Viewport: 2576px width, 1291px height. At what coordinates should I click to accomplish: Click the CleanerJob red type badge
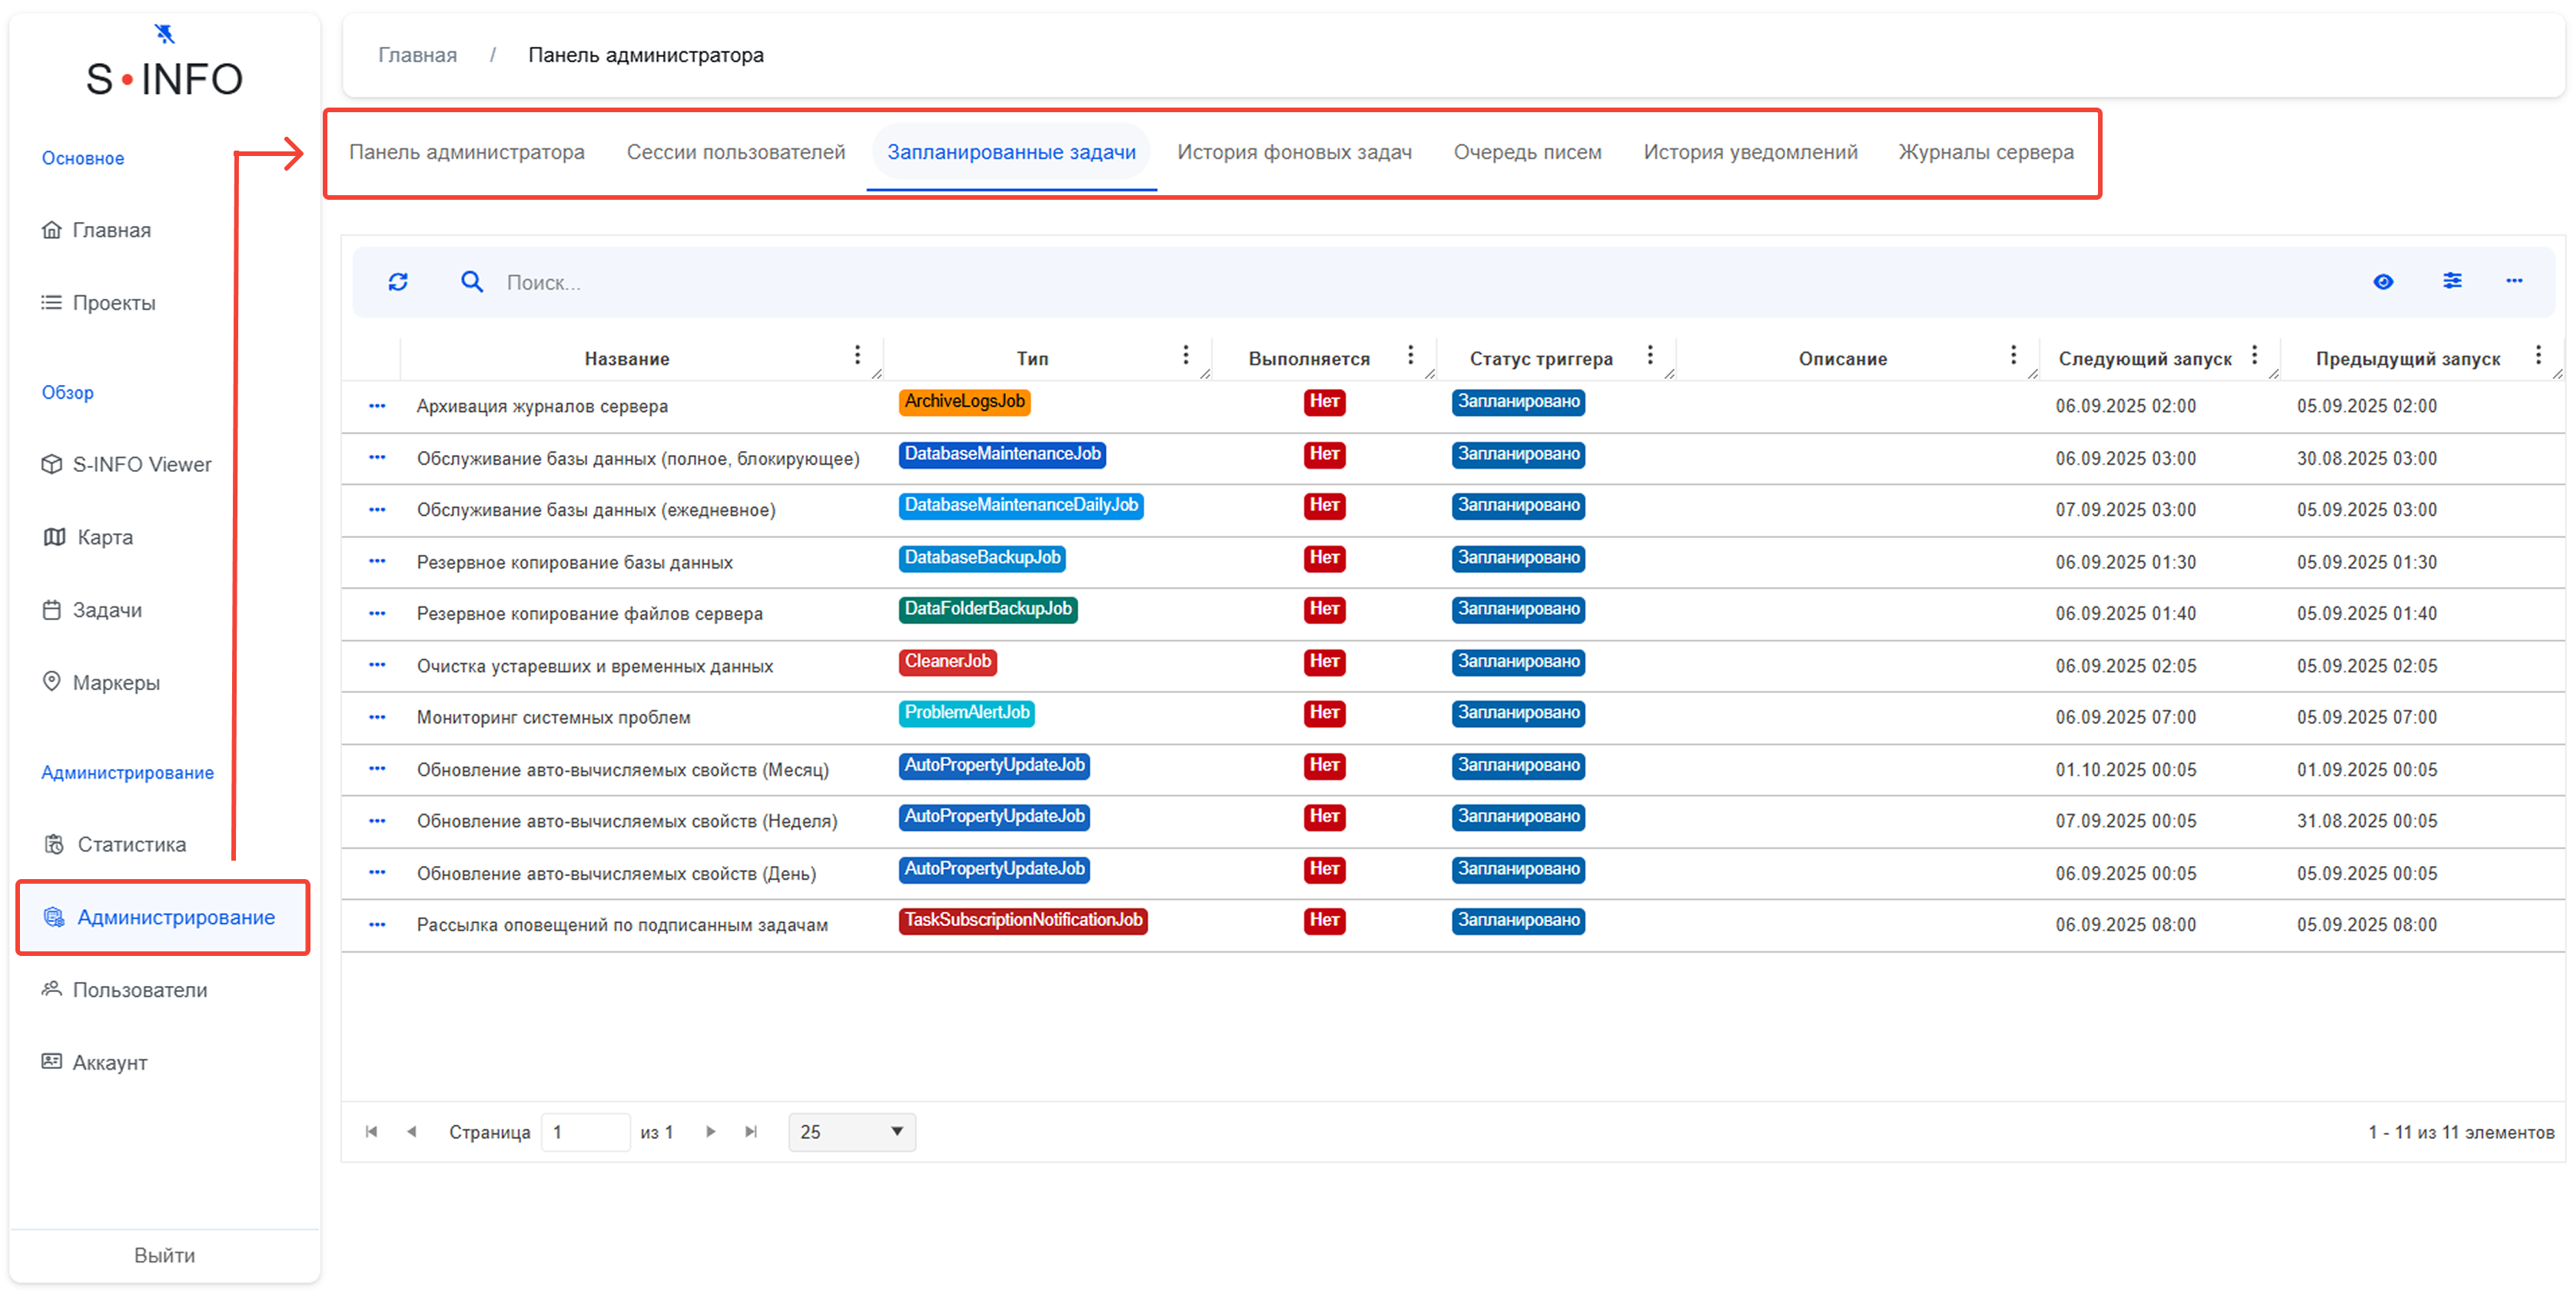[947, 661]
